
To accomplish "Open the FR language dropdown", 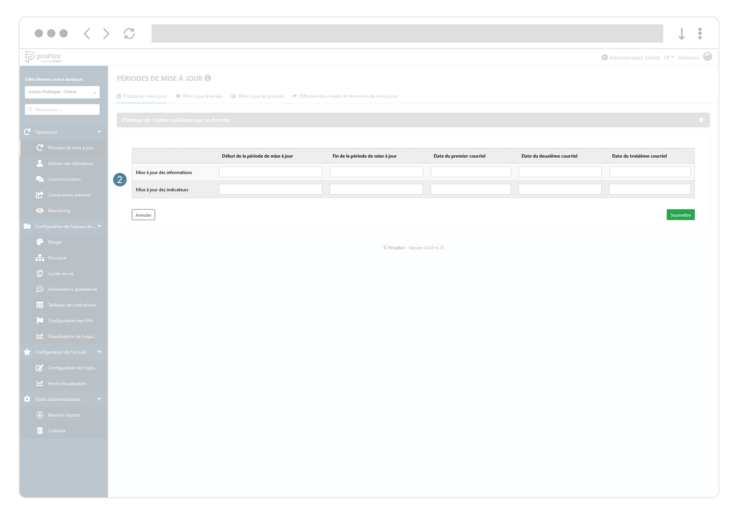I will point(668,58).
